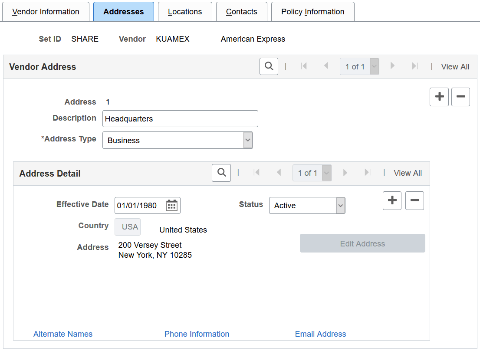Switch to the Locations tab
The width and height of the screenshot is (480, 351).
tap(185, 12)
